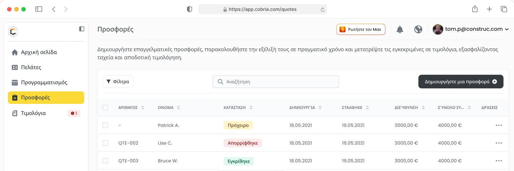514x171 pixels.
Task: Sort by the ΟΝΟΜΑ column arrows
Action: point(179,108)
